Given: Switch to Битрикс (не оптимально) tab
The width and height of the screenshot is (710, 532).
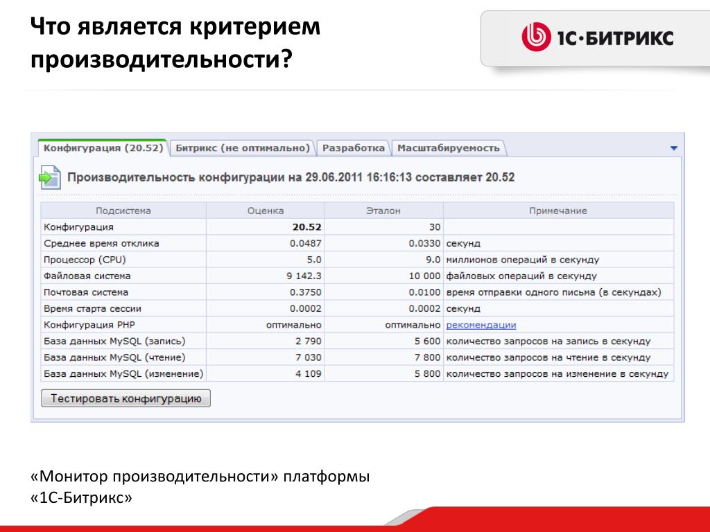Looking at the screenshot, I should tap(242, 148).
